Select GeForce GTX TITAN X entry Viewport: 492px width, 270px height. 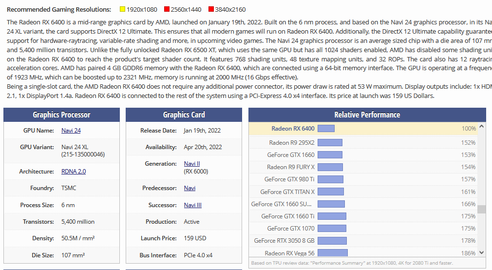click(x=363, y=192)
